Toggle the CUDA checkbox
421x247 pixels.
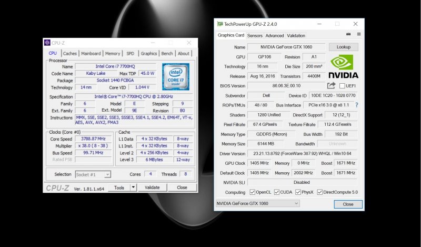tap(277, 192)
